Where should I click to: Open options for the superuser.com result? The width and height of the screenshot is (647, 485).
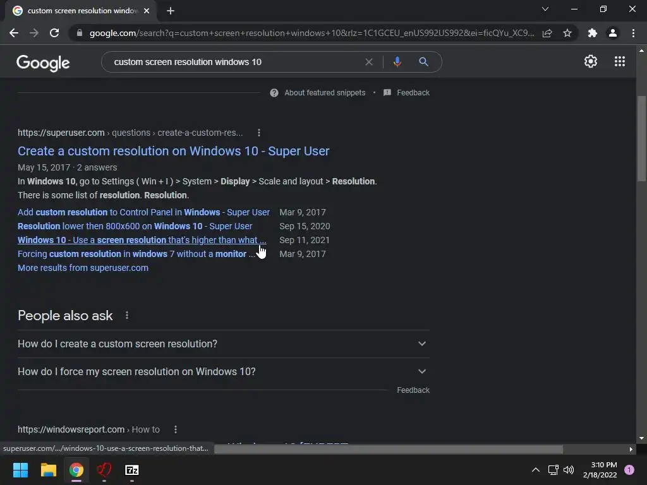click(x=258, y=133)
